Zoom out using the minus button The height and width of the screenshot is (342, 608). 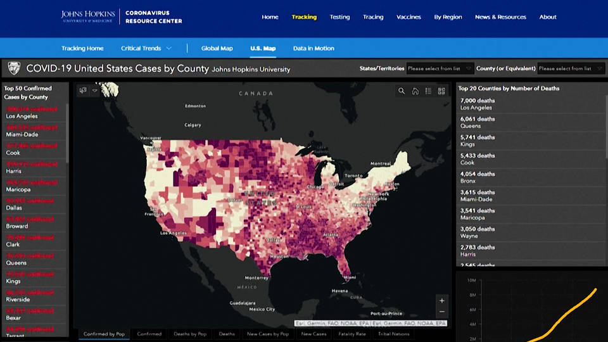click(x=442, y=312)
